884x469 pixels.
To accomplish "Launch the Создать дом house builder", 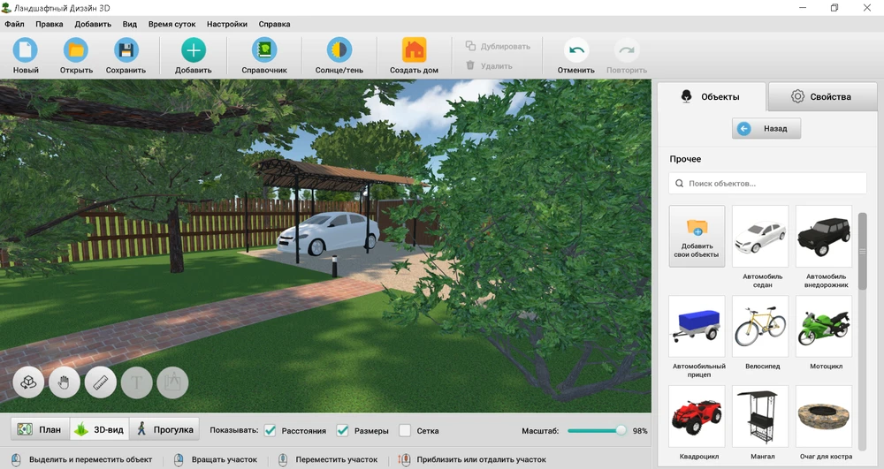I will coord(414,50).
